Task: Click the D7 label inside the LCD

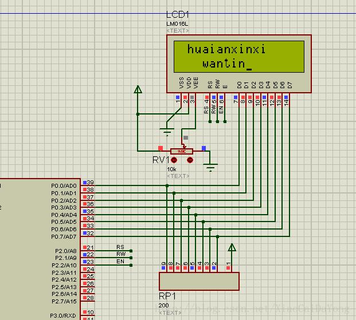Action: 290,85
